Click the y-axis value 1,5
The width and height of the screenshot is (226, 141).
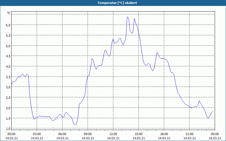(8, 118)
